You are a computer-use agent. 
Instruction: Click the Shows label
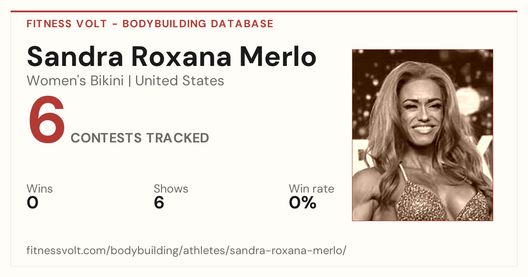pyautogui.click(x=171, y=189)
